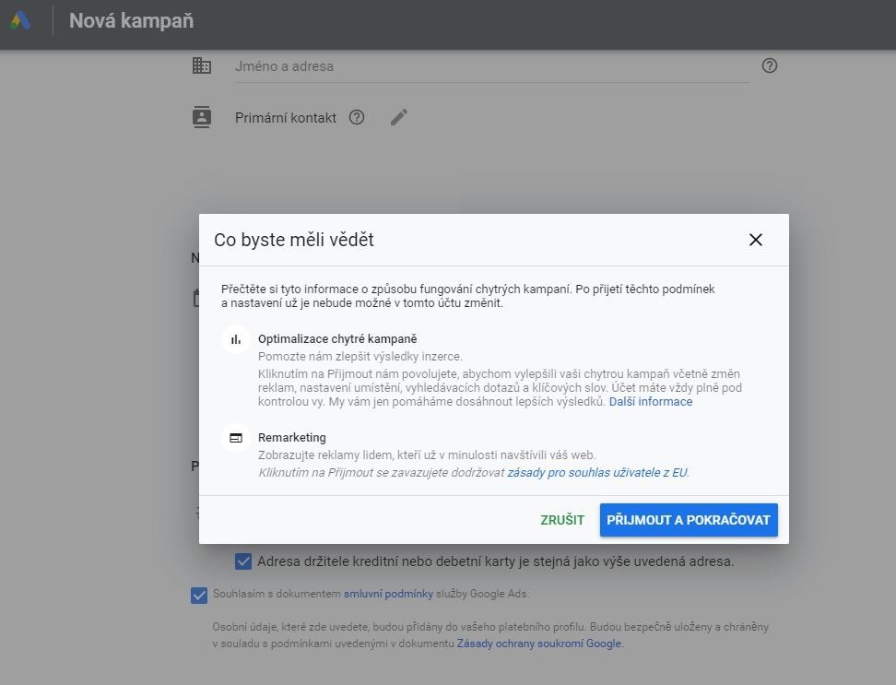Viewport: 896px width, 685px height.
Task: Click the Remarketing web icon
Action: point(236,438)
